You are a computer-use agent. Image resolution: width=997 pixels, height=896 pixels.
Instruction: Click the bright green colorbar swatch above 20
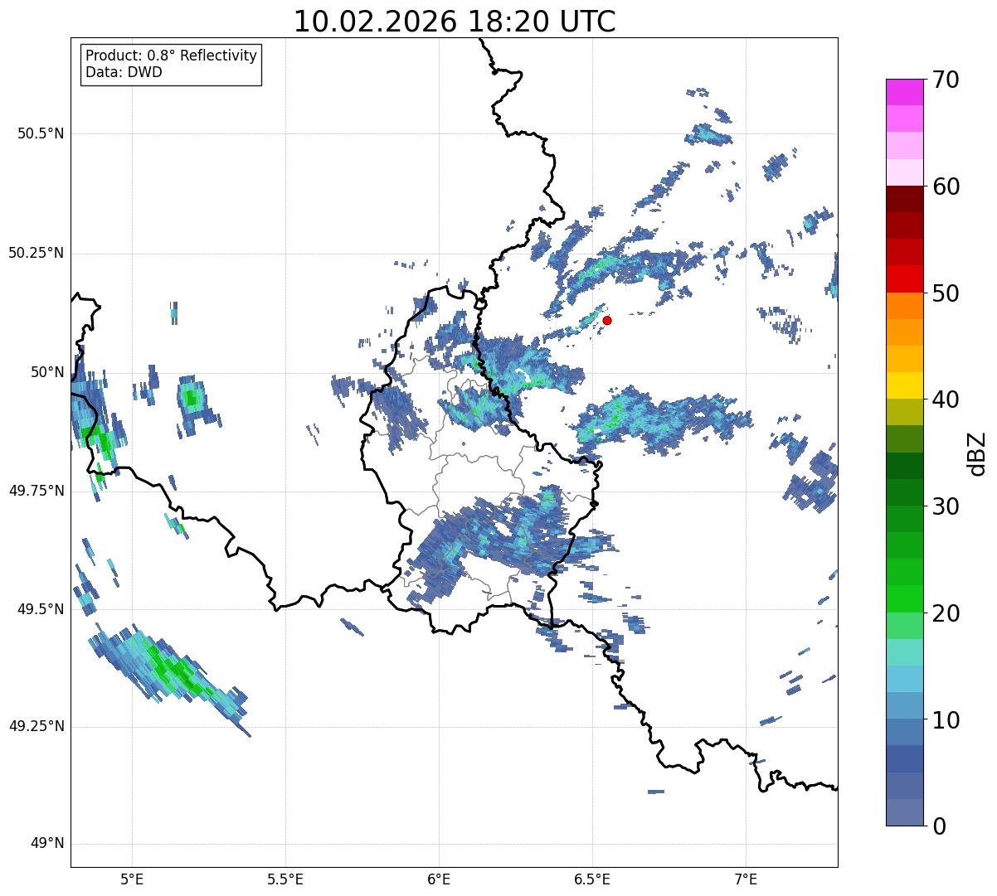(904, 598)
